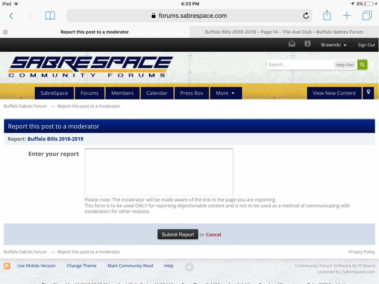This screenshot has height=284, width=379.
Task: Click IP.Board software credit link
Action: [335, 266]
